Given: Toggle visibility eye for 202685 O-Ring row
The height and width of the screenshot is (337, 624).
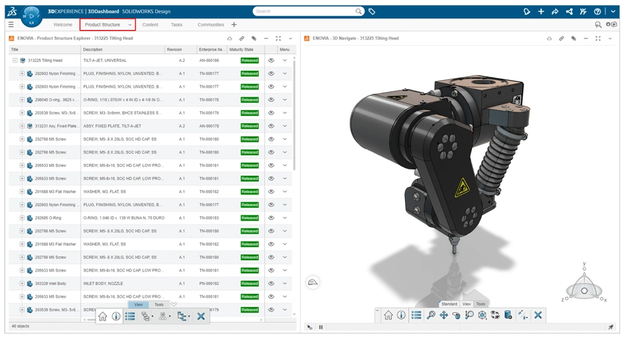Looking at the screenshot, I should click(x=271, y=218).
